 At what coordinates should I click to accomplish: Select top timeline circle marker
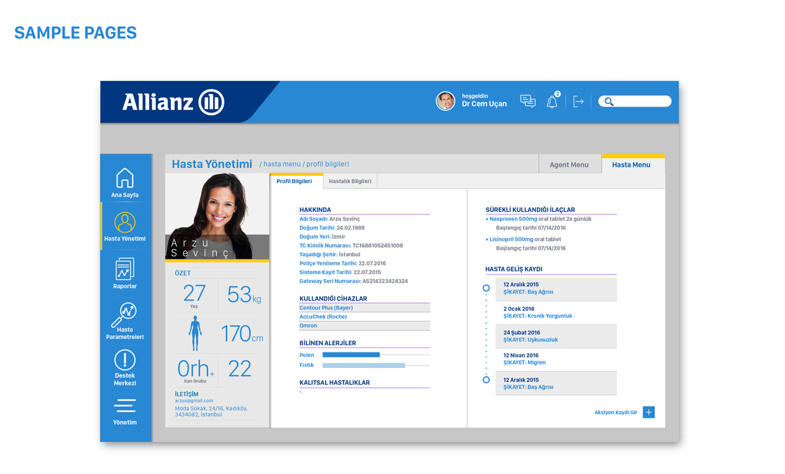486,288
